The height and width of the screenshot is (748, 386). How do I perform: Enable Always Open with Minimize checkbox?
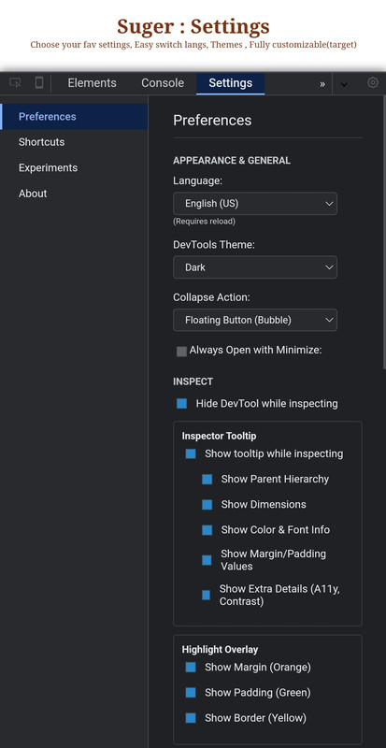pos(182,352)
